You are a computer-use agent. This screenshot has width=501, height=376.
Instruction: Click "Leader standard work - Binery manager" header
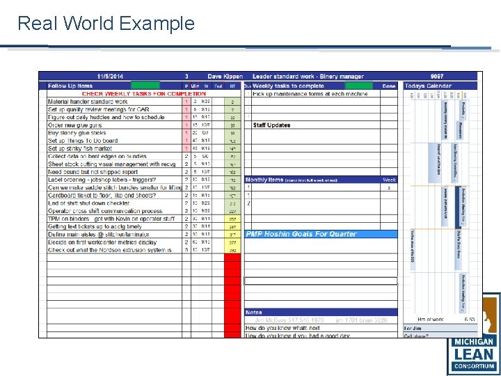(x=308, y=77)
